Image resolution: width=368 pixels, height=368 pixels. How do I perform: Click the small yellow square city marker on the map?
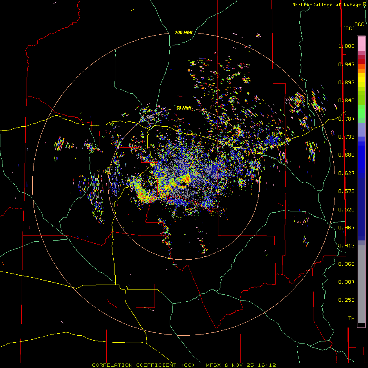click(x=117, y=286)
